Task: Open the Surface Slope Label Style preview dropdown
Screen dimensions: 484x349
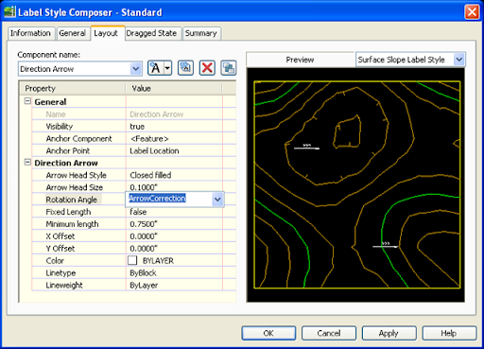Action: click(x=459, y=60)
